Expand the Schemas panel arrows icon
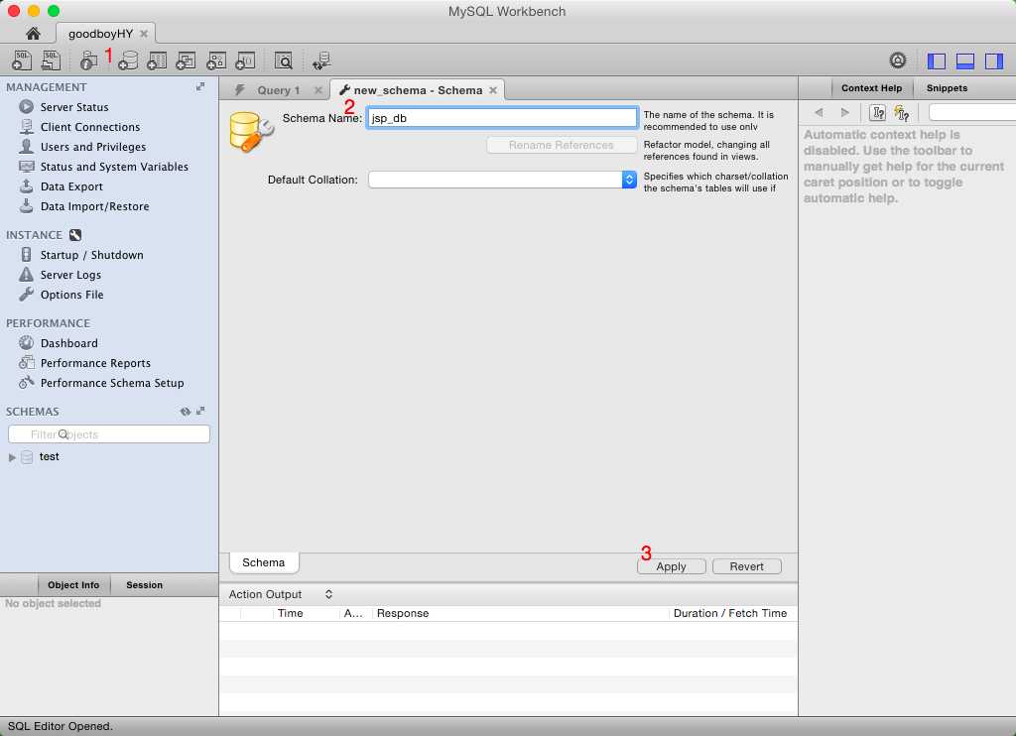The height and width of the screenshot is (736, 1016). point(200,411)
